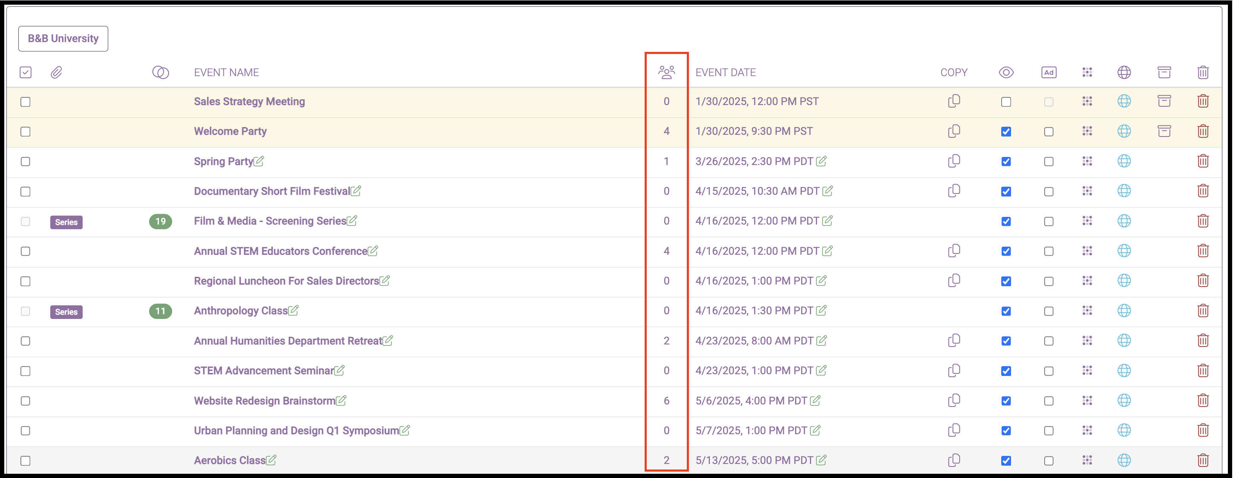Open the Annual STEM Educators Conference link
The width and height of the screenshot is (1233, 478).
click(x=280, y=251)
